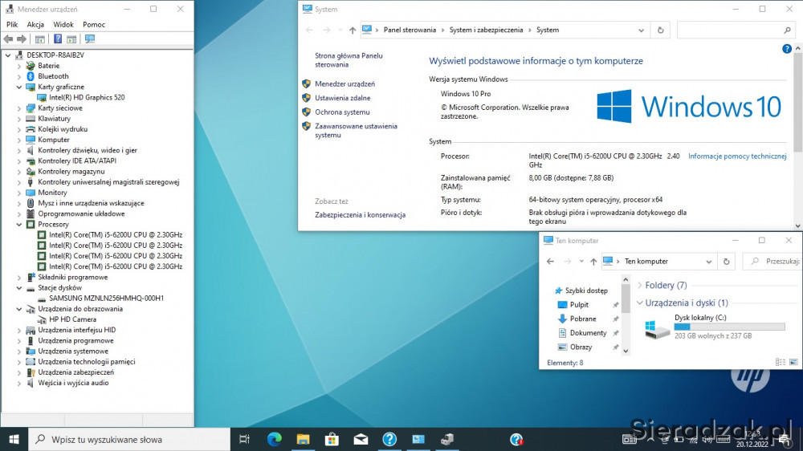This screenshot has width=803, height=451.
Task: Select Mysz i inne urządzenia wskazujące item
Action: [91, 203]
